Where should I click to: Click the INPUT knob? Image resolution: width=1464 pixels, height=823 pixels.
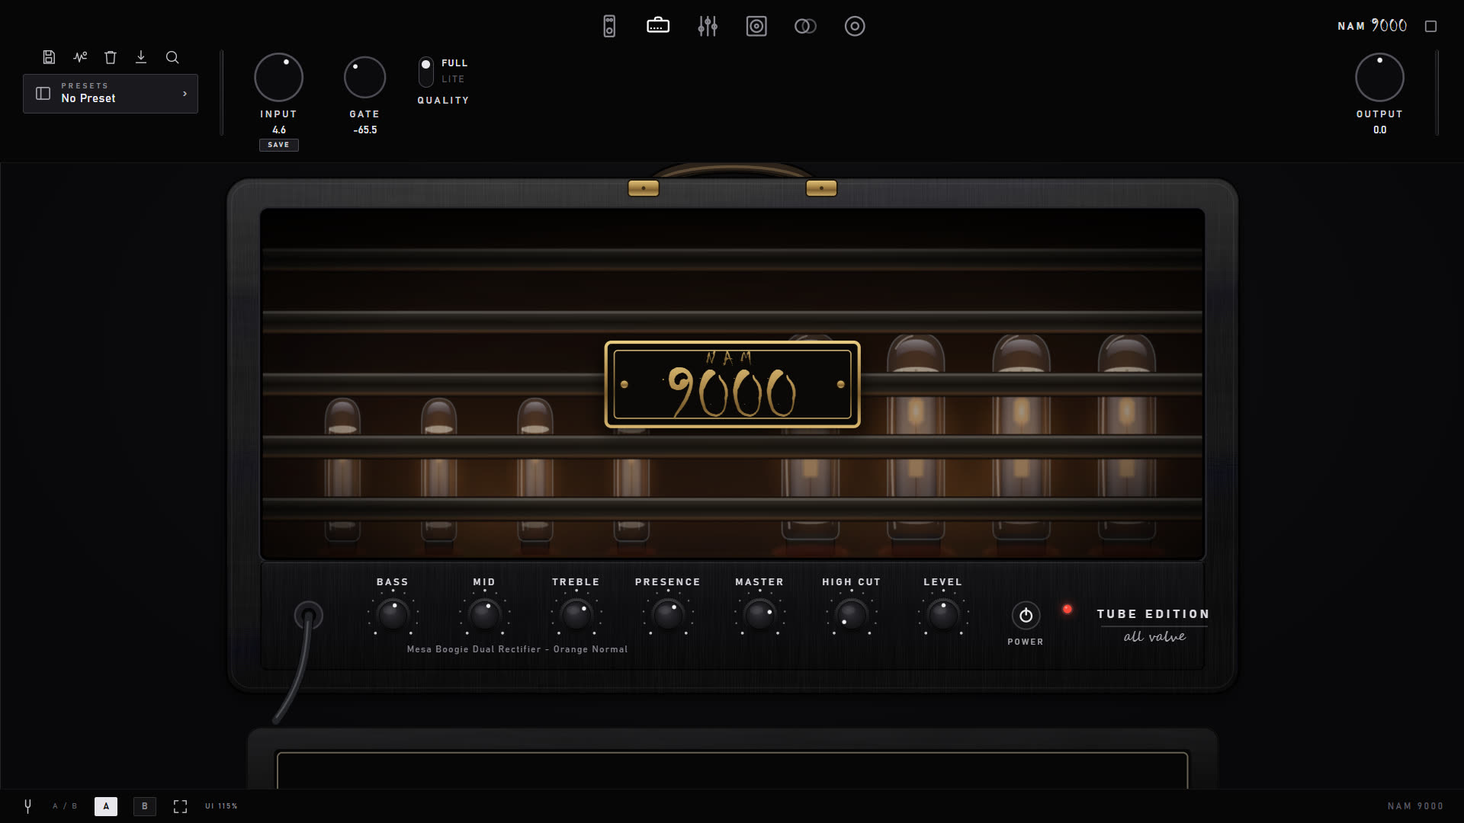278,77
